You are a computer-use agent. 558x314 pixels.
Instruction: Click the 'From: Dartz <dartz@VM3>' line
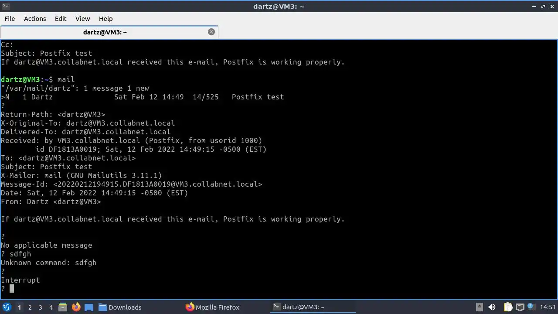point(51,201)
